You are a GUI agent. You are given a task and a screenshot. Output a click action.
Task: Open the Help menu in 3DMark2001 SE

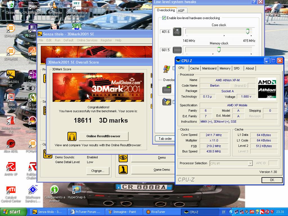(x=118, y=40)
